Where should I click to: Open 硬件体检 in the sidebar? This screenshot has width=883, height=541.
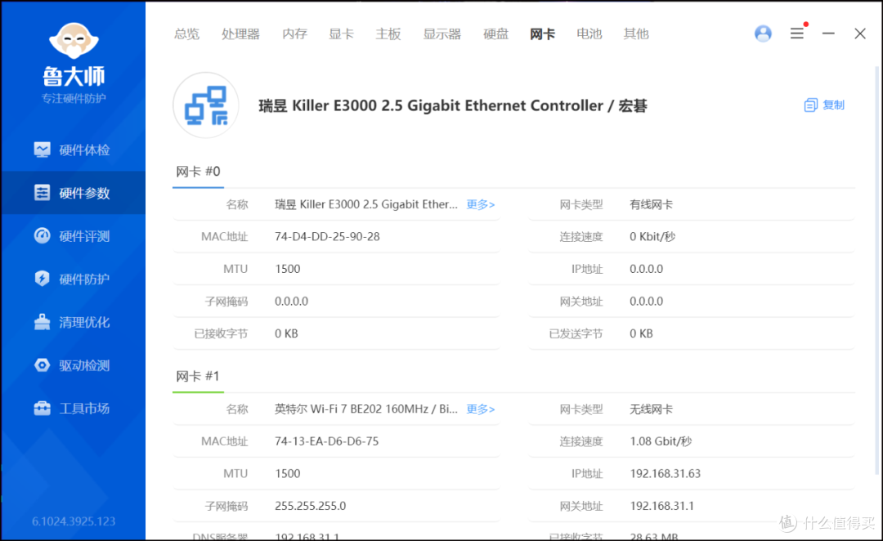click(73, 150)
